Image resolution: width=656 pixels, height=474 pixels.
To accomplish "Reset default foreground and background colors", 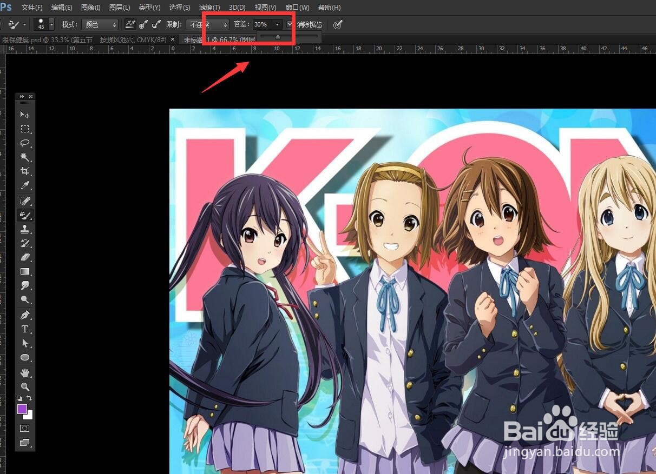I will pos(19,398).
